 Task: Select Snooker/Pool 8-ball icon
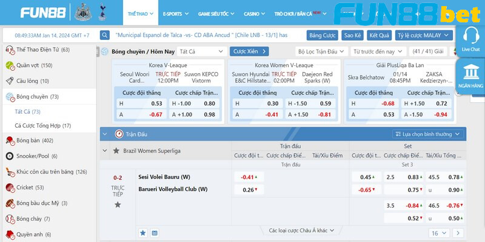[10, 156]
